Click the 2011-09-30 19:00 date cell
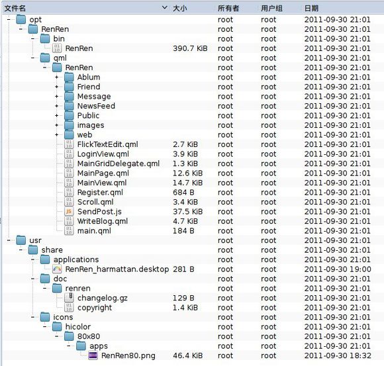 338,269
